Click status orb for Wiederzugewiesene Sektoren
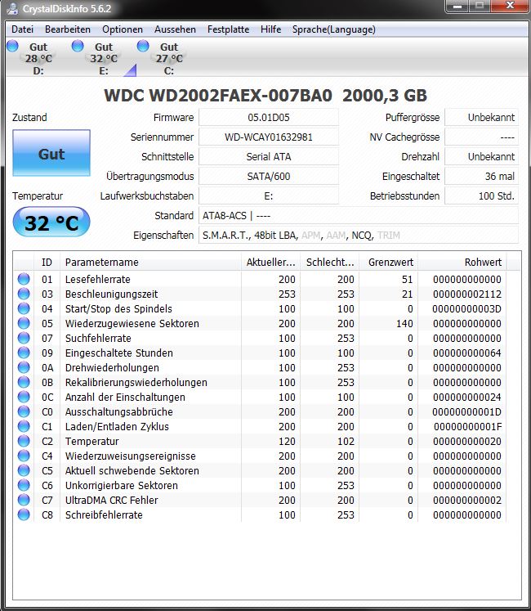Viewport: 531px width, 611px height. click(x=24, y=323)
